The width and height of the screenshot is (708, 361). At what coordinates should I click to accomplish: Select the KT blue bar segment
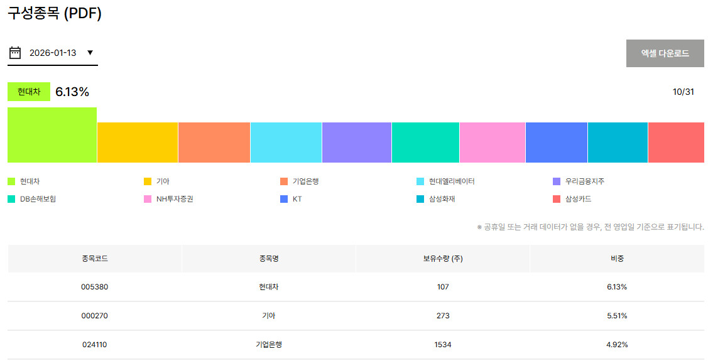pos(557,142)
